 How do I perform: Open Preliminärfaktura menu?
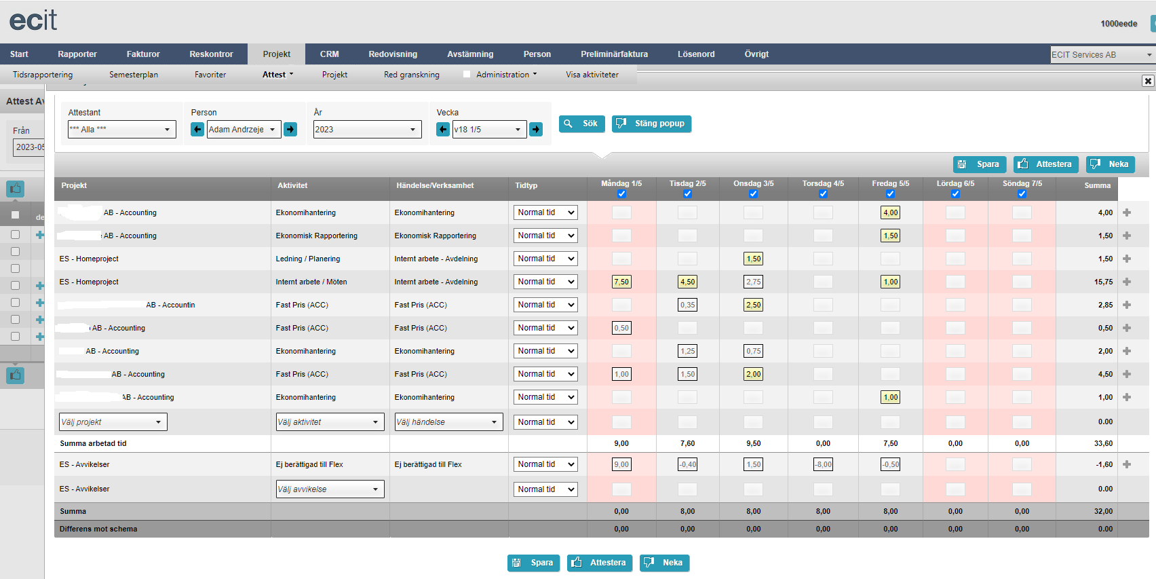[614, 54]
